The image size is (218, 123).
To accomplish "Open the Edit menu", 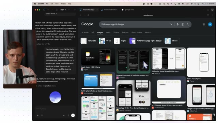I will click(x=52, y=4).
